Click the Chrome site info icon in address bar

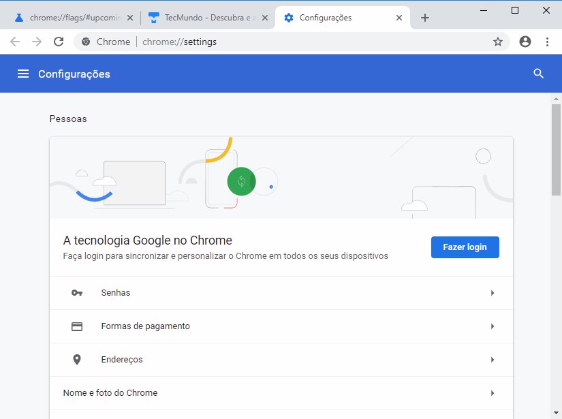coord(86,42)
